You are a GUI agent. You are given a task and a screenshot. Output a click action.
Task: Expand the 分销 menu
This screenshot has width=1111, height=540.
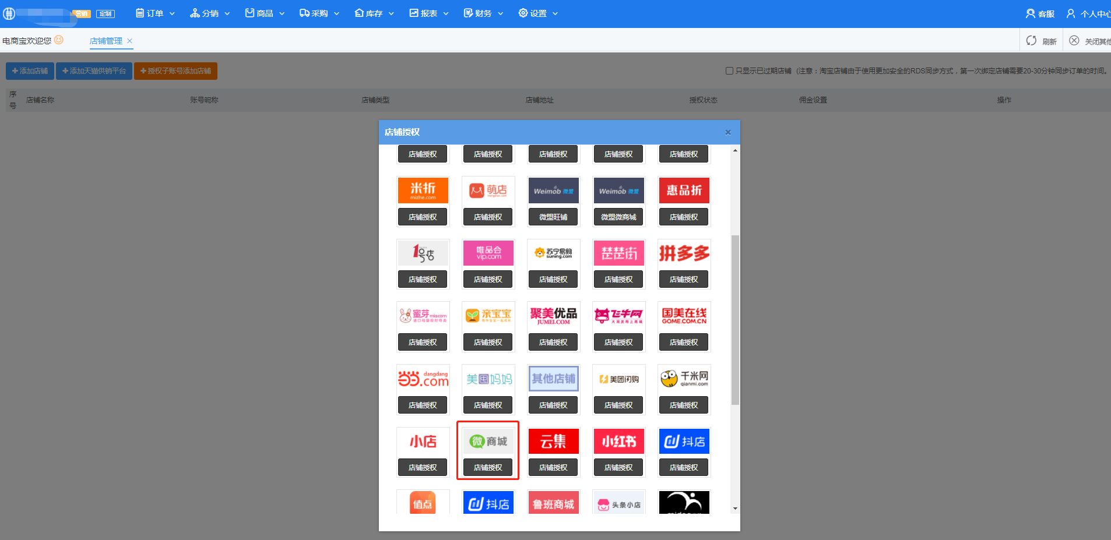pos(210,13)
